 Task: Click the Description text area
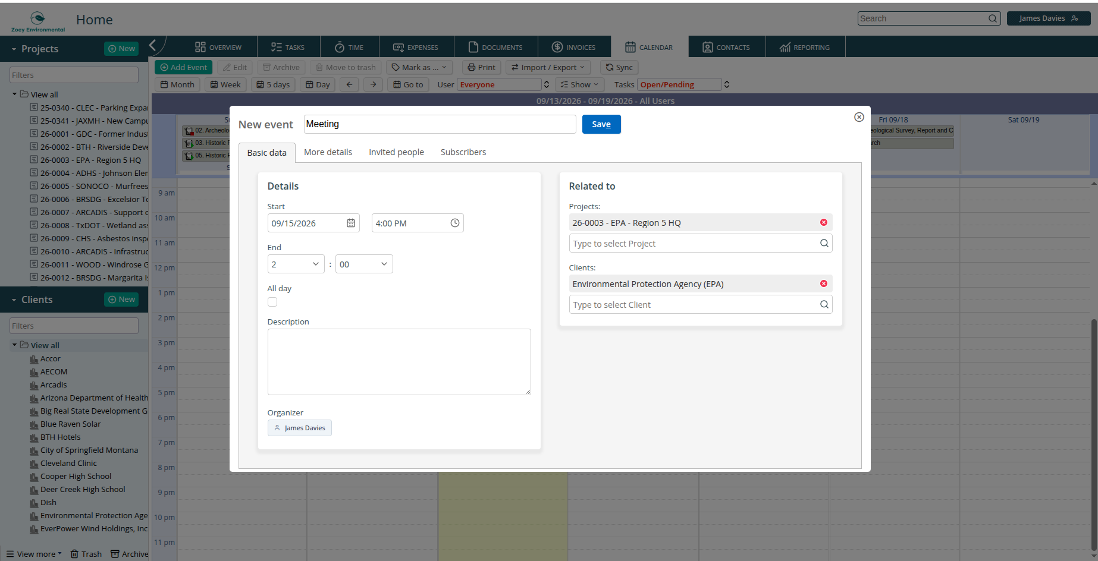click(x=399, y=362)
